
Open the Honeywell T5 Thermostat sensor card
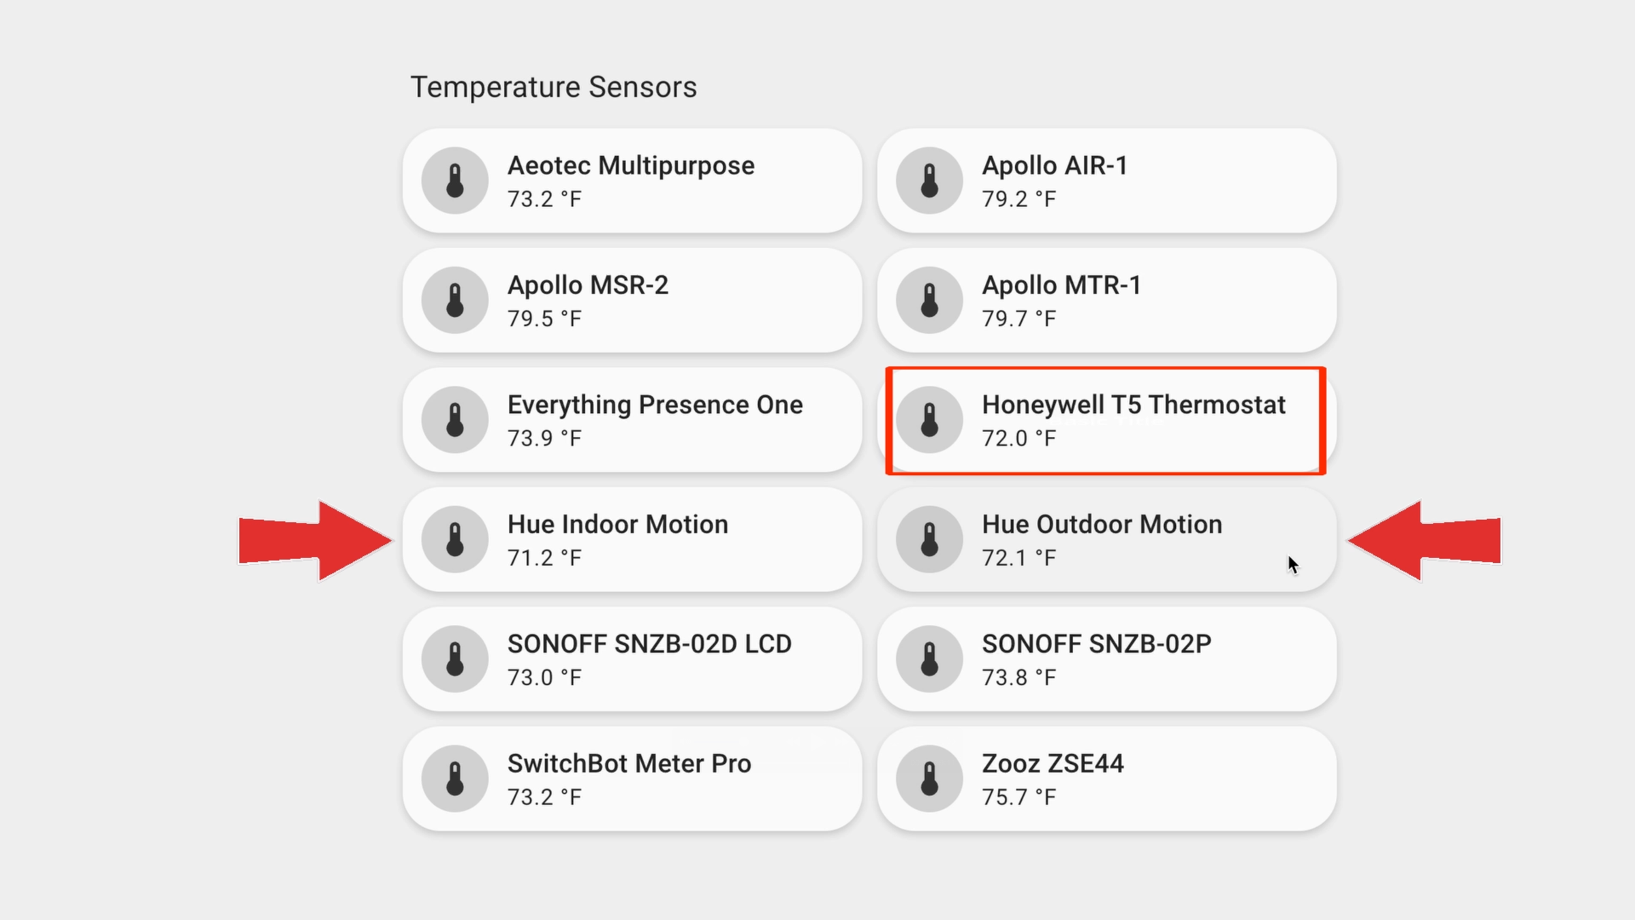click(x=1104, y=419)
